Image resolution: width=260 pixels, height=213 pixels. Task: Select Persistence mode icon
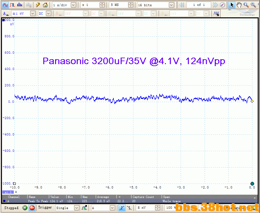point(12,5)
